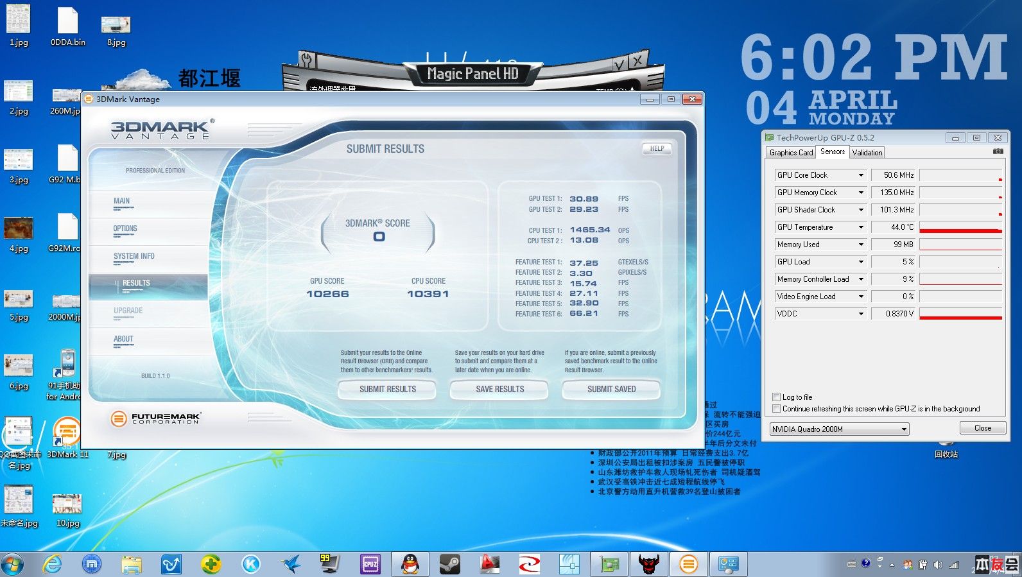Switch to the Sensors tab
This screenshot has height=577, width=1022.
click(x=833, y=151)
